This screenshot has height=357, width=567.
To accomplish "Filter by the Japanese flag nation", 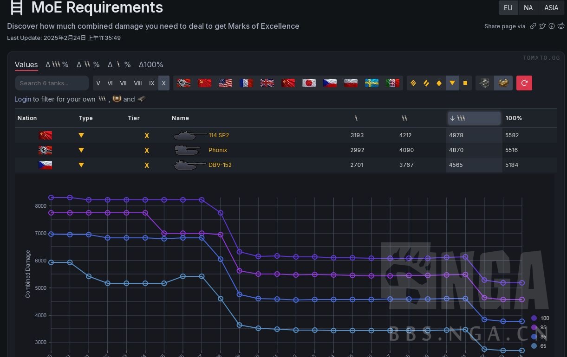I will 309,83.
